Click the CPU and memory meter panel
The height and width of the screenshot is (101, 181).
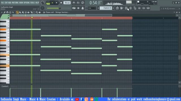click(x=147, y=3)
